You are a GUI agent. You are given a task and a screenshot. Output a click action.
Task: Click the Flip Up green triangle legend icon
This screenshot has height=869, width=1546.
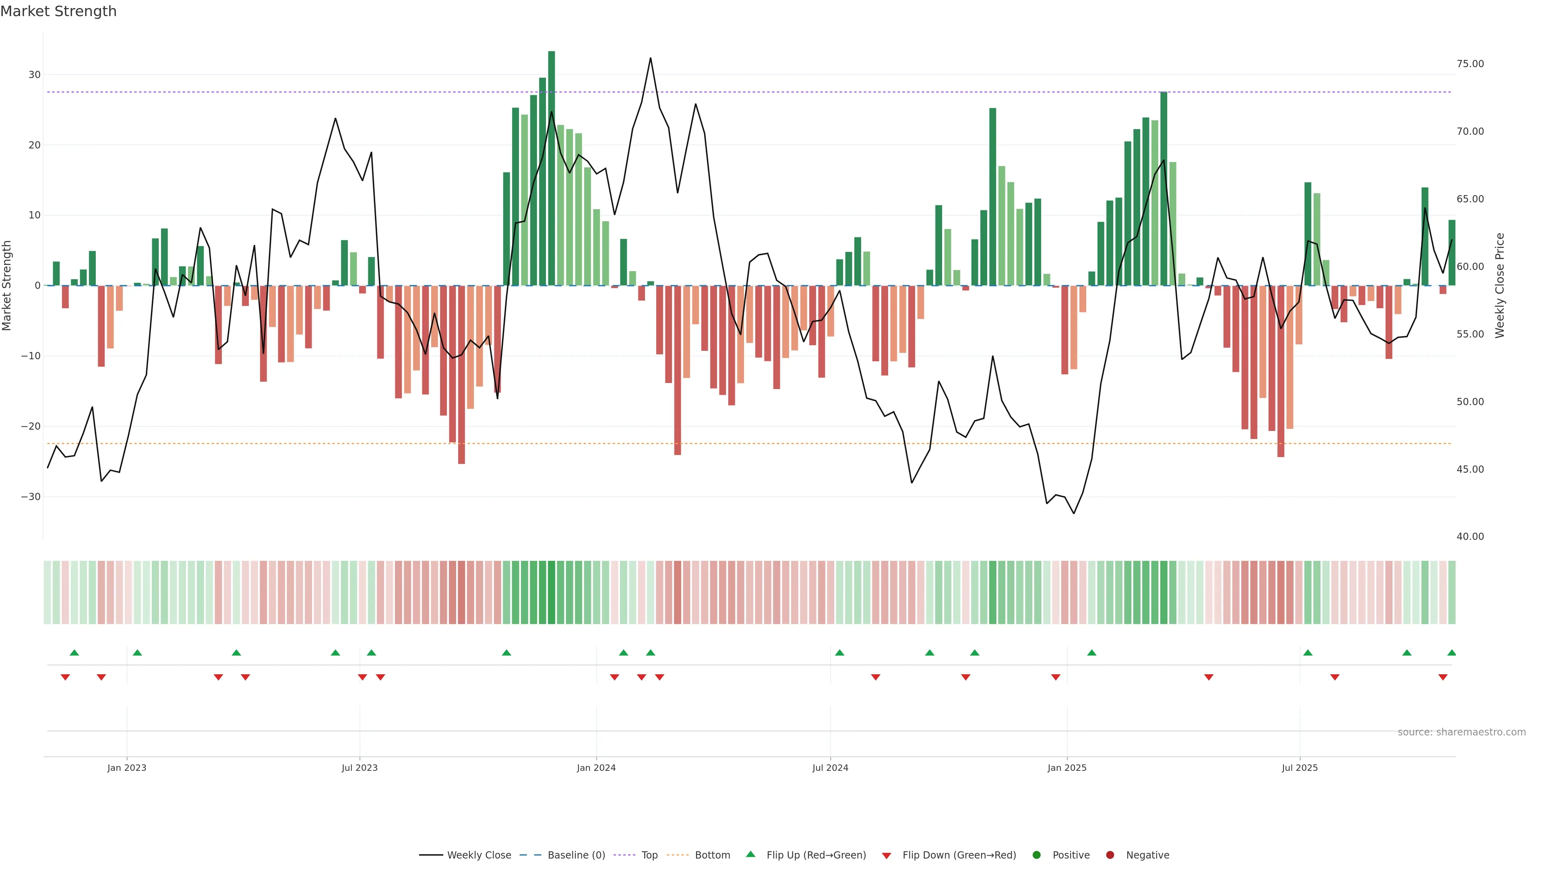[750, 854]
